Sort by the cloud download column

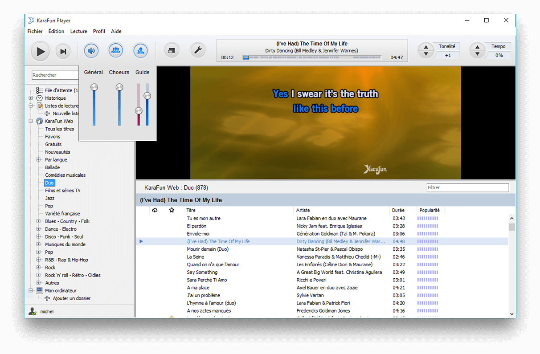click(x=155, y=210)
